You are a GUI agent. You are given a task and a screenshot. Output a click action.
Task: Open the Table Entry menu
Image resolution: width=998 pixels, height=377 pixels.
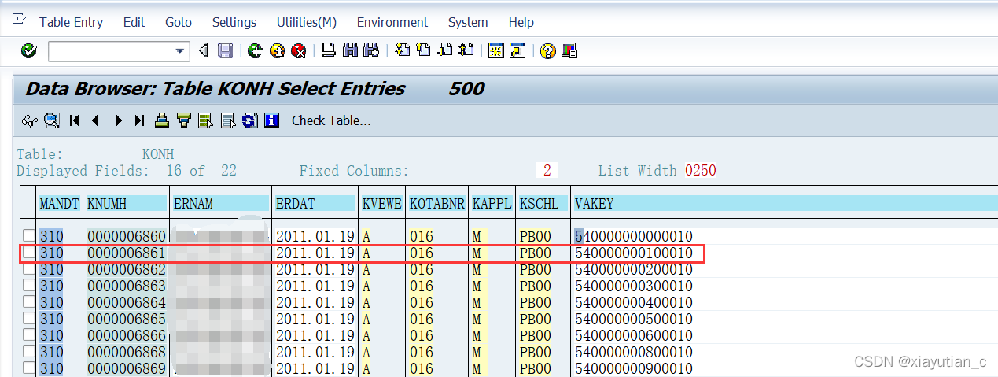point(71,22)
